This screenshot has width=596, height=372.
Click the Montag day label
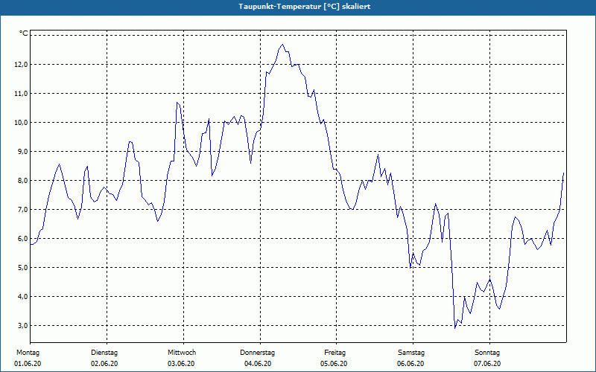tap(28, 353)
